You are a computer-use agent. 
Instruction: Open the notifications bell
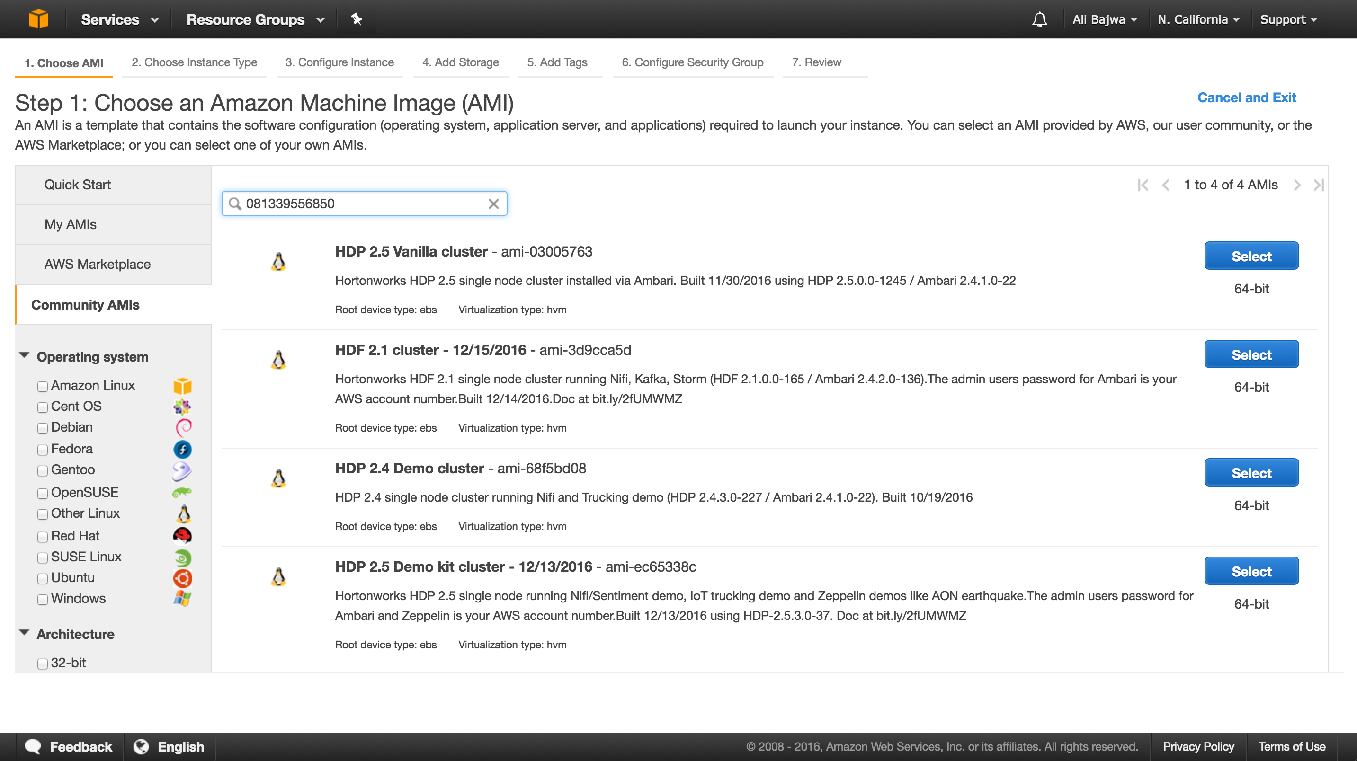pos(1040,19)
